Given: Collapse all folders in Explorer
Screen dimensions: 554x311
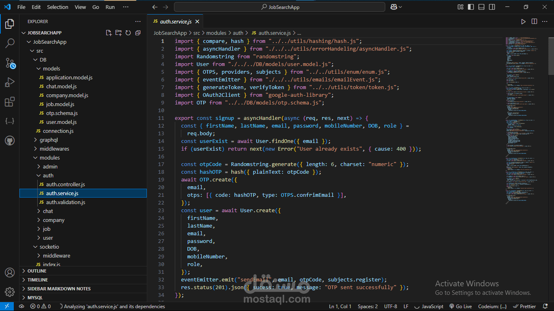Looking at the screenshot, I should (138, 33).
